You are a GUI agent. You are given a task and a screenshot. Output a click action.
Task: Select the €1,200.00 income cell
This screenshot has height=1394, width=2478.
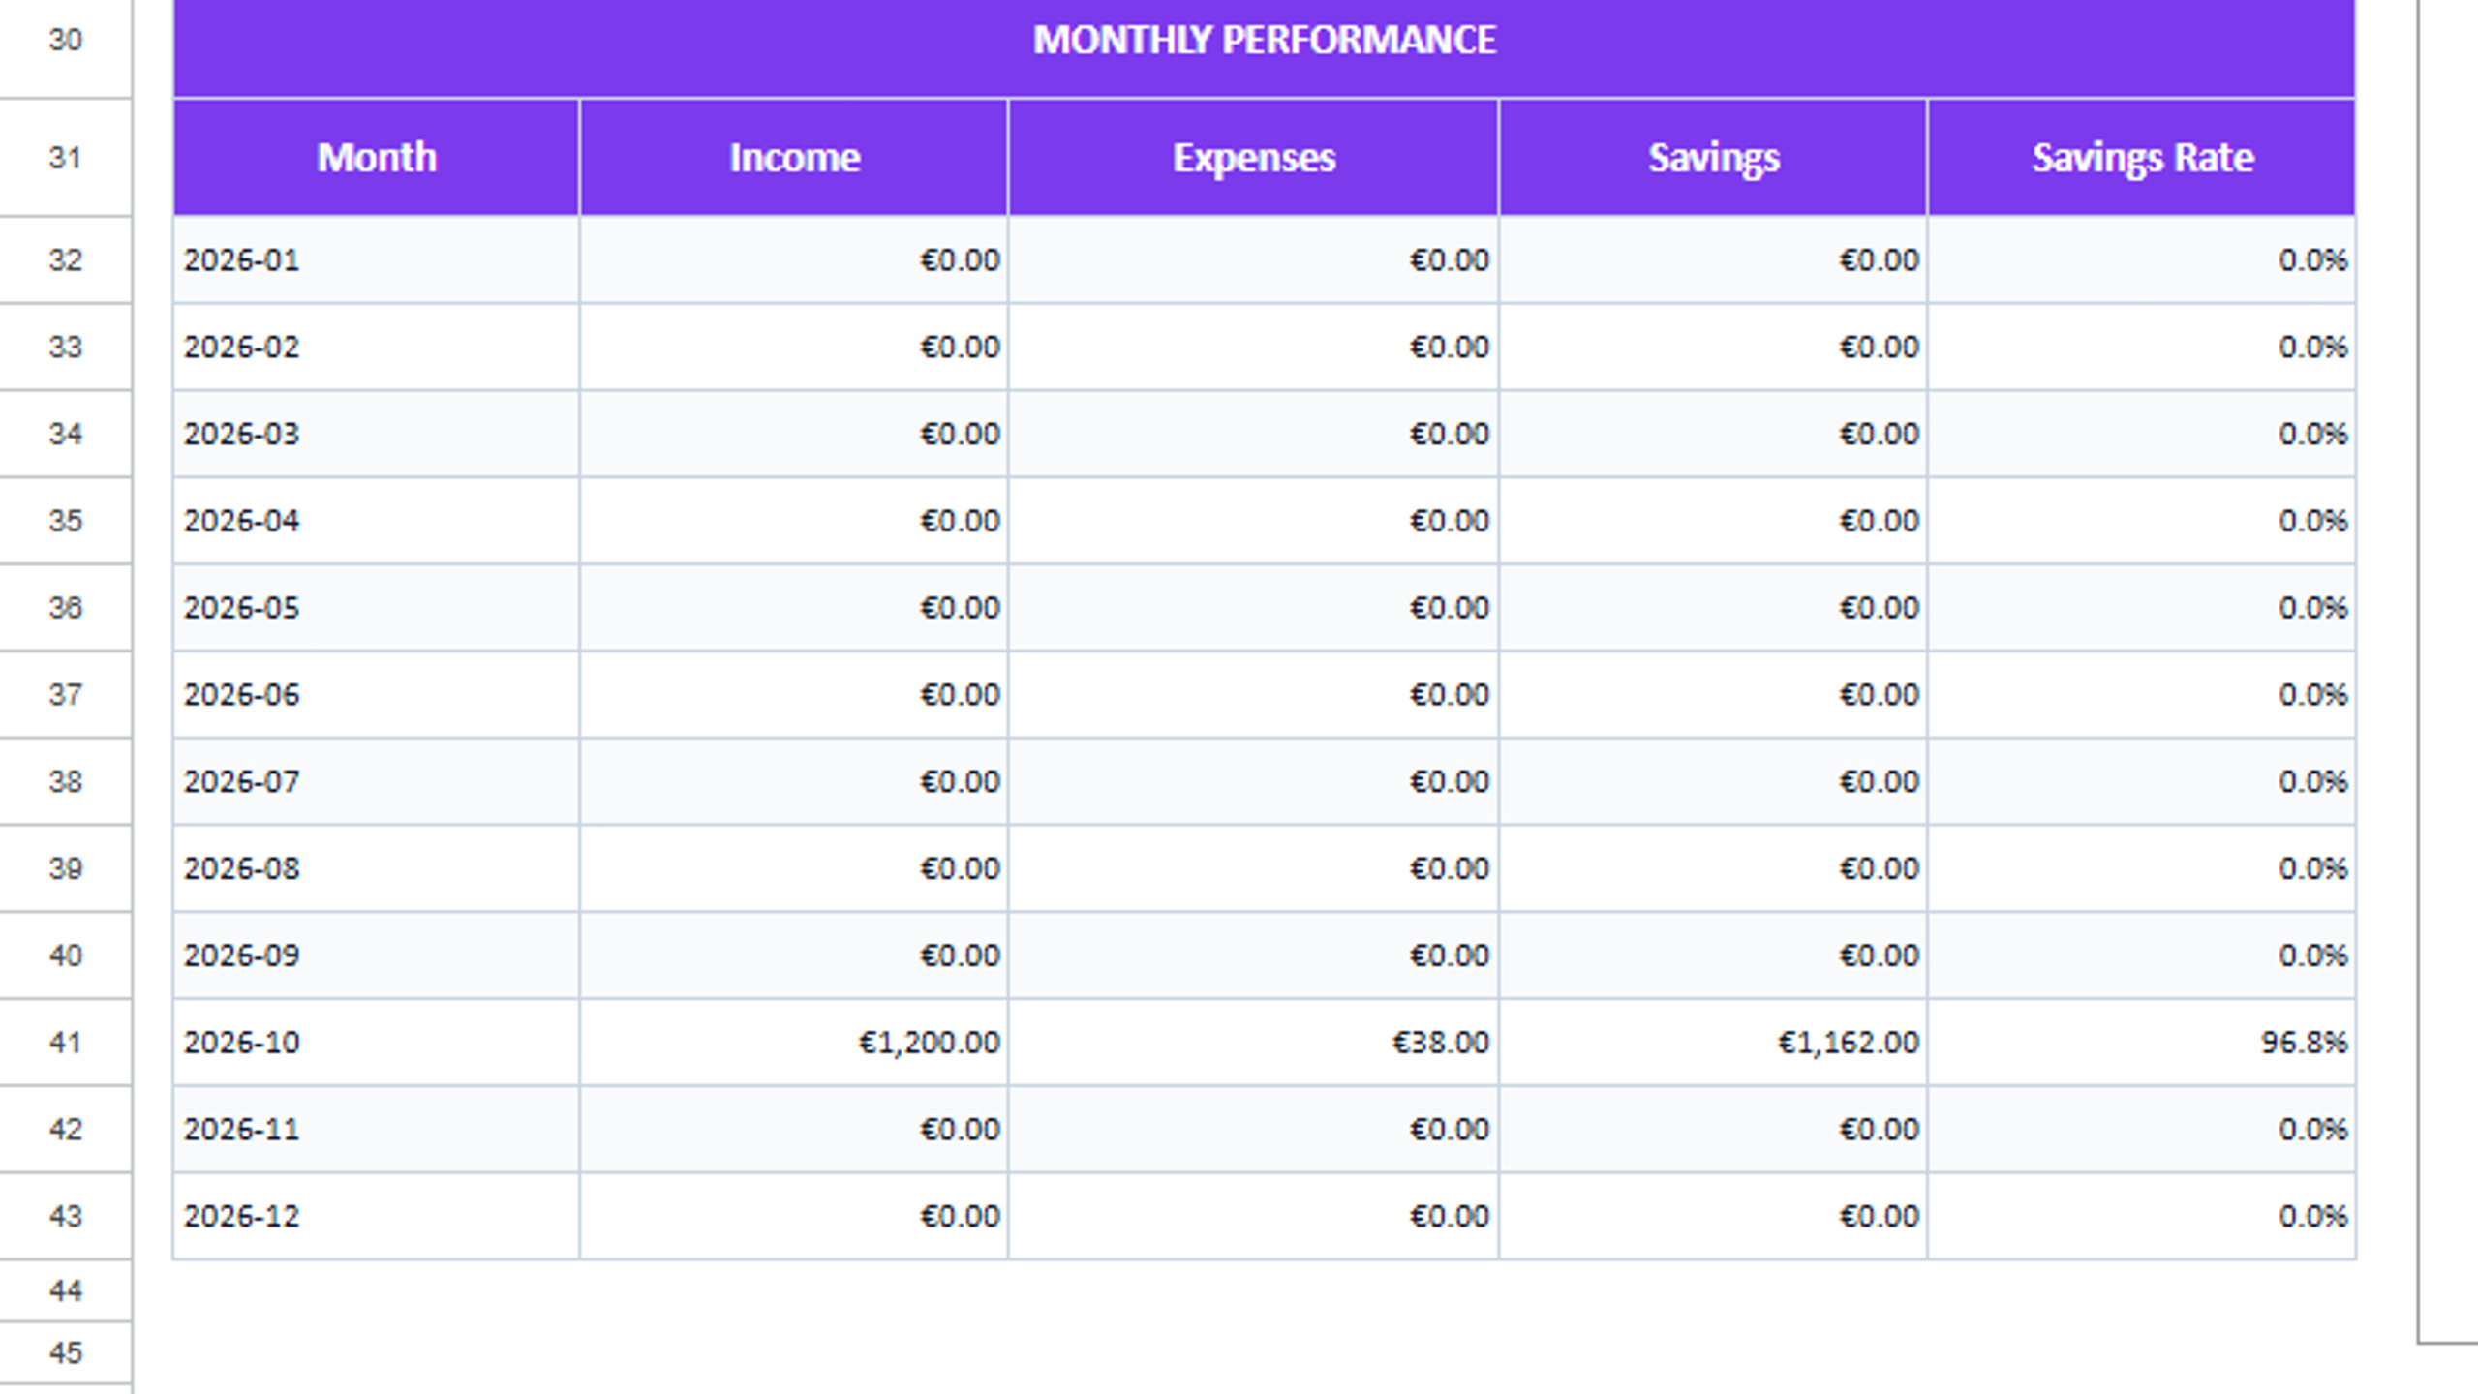tap(794, 1043)
